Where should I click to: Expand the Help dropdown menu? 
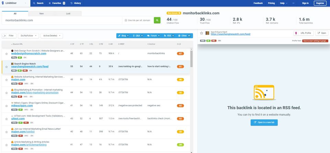(x=284, y=3)
